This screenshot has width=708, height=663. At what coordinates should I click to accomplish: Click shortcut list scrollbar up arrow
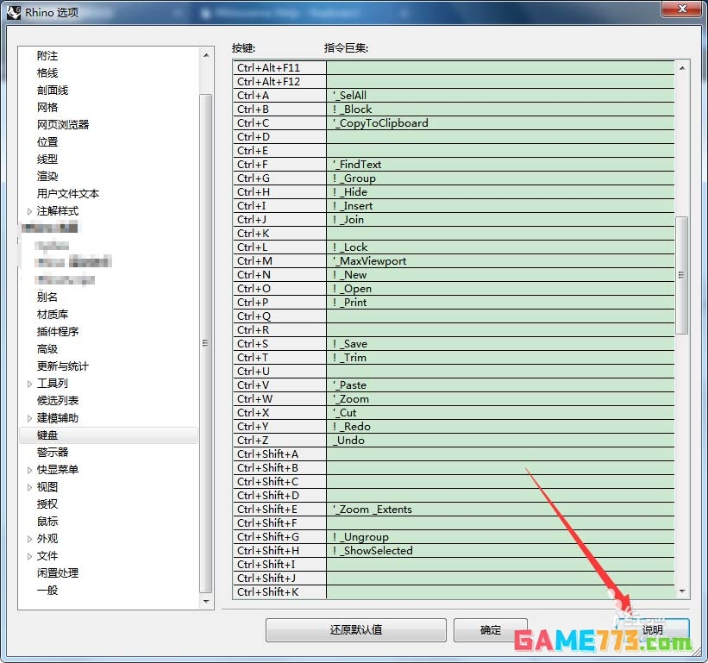[x=682, y=68]
